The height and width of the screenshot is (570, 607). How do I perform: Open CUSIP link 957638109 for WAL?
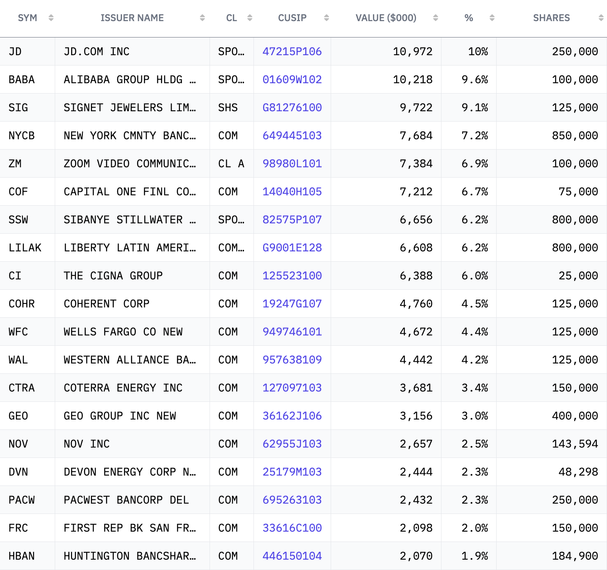click(x=292, y=360)
